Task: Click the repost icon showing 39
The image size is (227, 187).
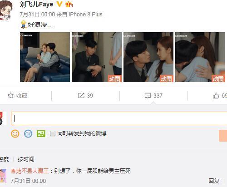Action: [81, 95]
